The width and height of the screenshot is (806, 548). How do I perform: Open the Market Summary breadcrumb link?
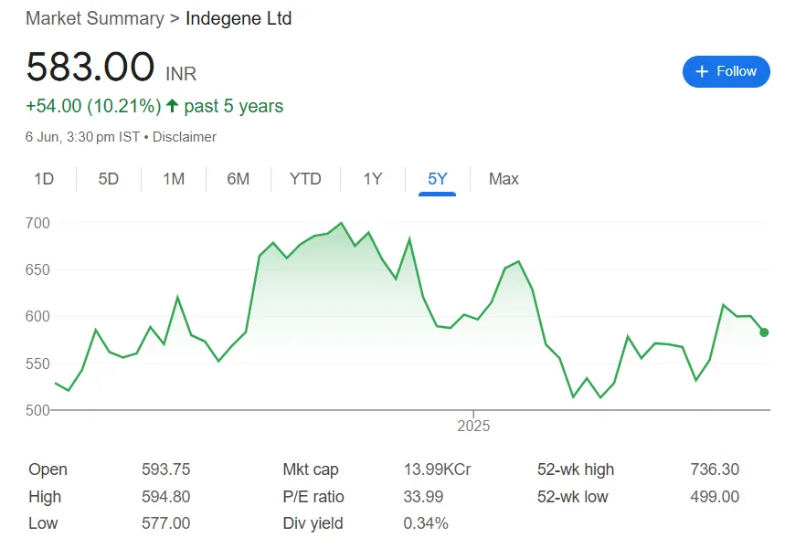click(x=95, y=18)
